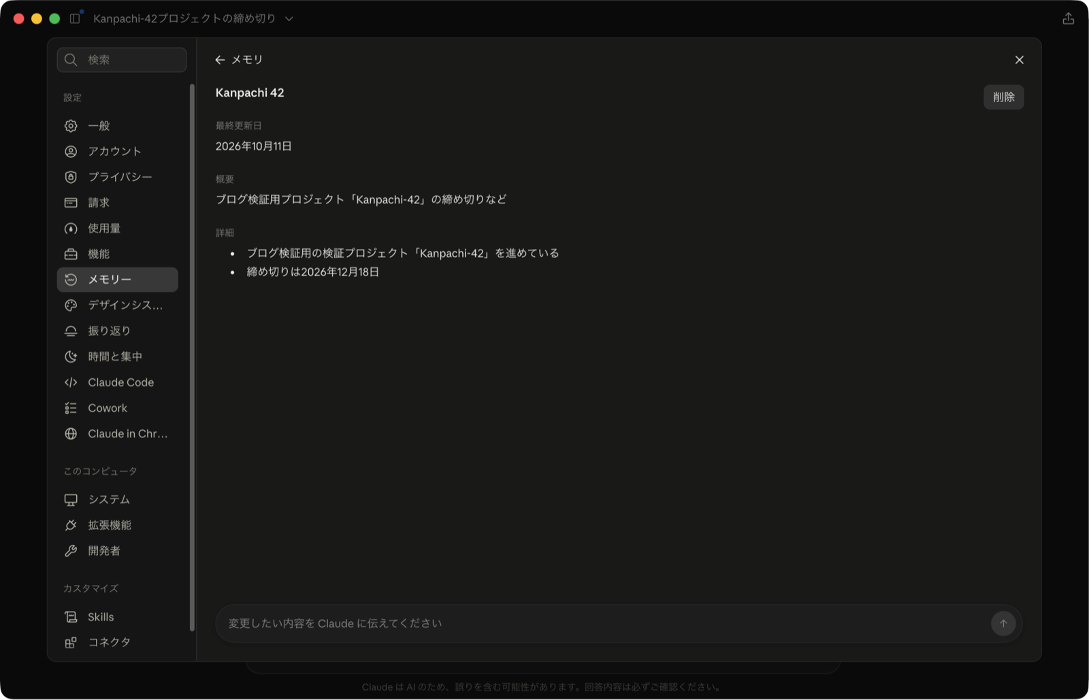Select the メモリー settings menu item
The height and width of the screenshot is (700, 1089).
click(x=118, y=280)
